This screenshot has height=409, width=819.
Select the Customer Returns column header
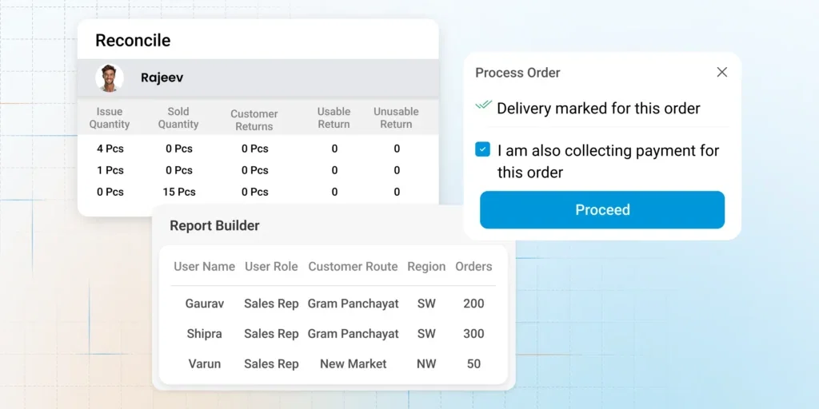[x=254, y=120]
